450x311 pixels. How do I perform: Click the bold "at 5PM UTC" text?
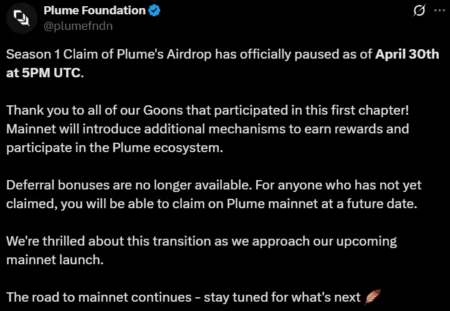(x=45, y=73)
